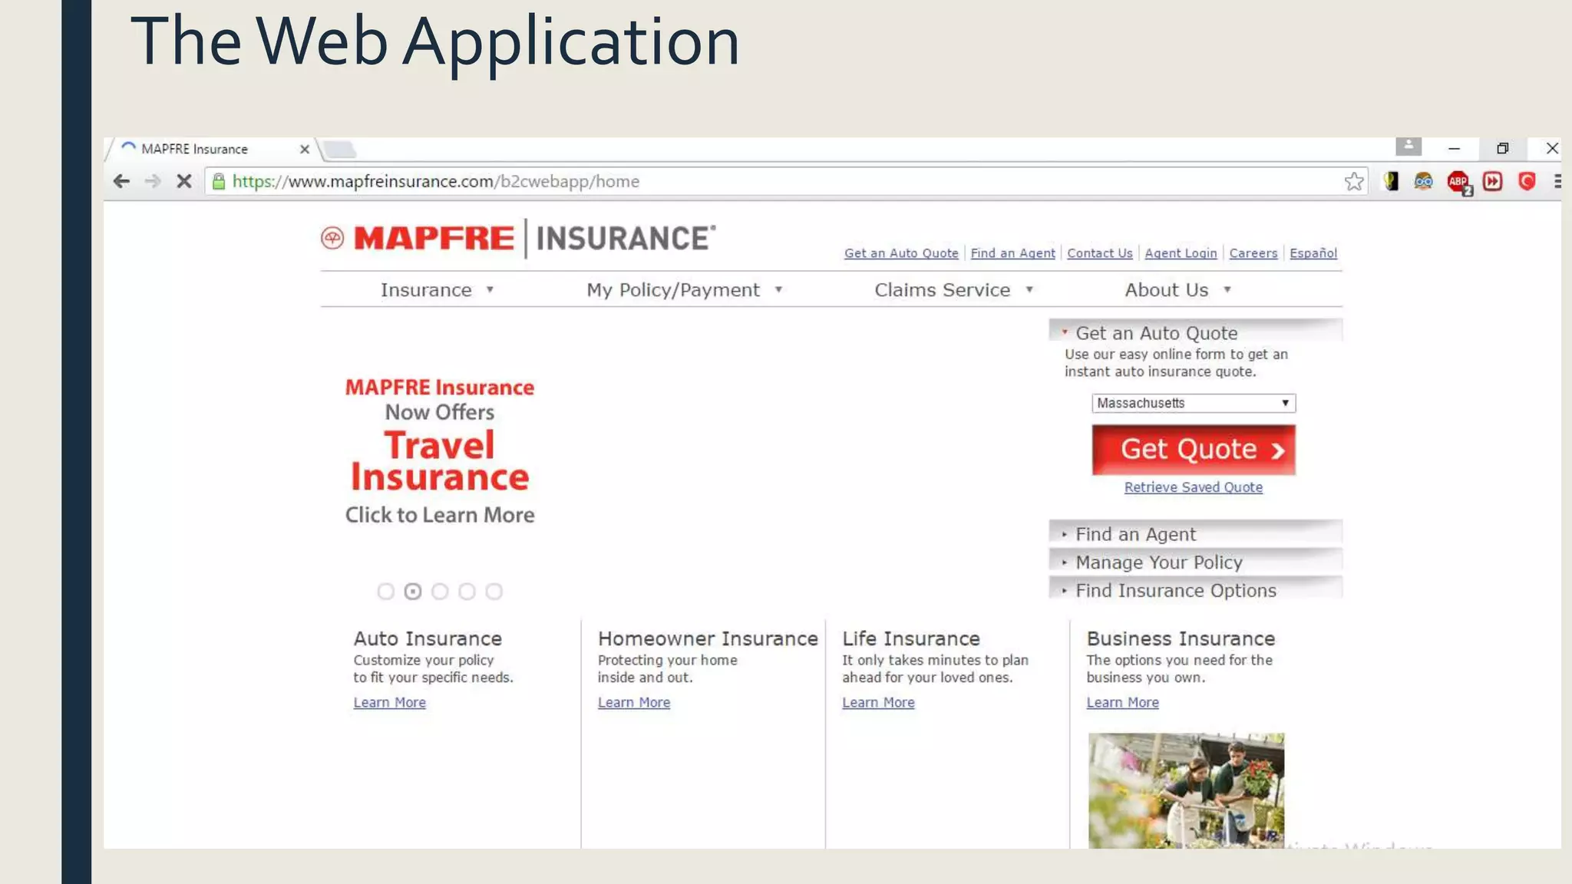Expand the My Policy/Payment menu

click(684, 290)
